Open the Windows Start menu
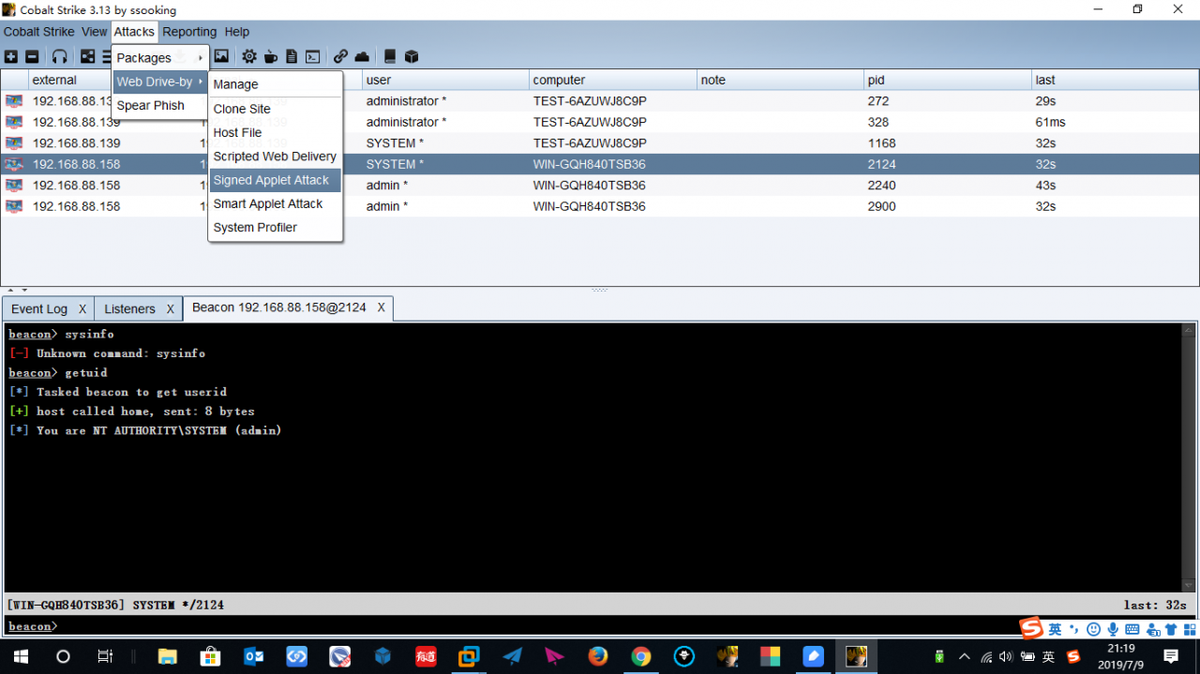 click(x=20, y=656)
